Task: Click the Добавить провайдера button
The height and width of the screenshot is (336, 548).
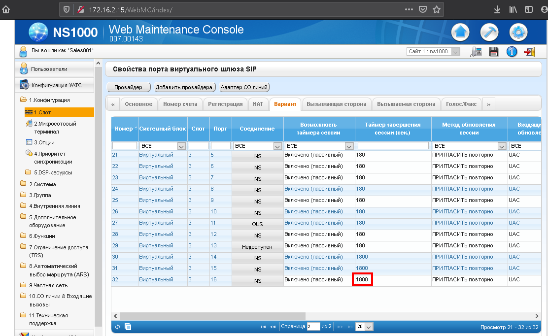Action: click(x=185, y=87)
